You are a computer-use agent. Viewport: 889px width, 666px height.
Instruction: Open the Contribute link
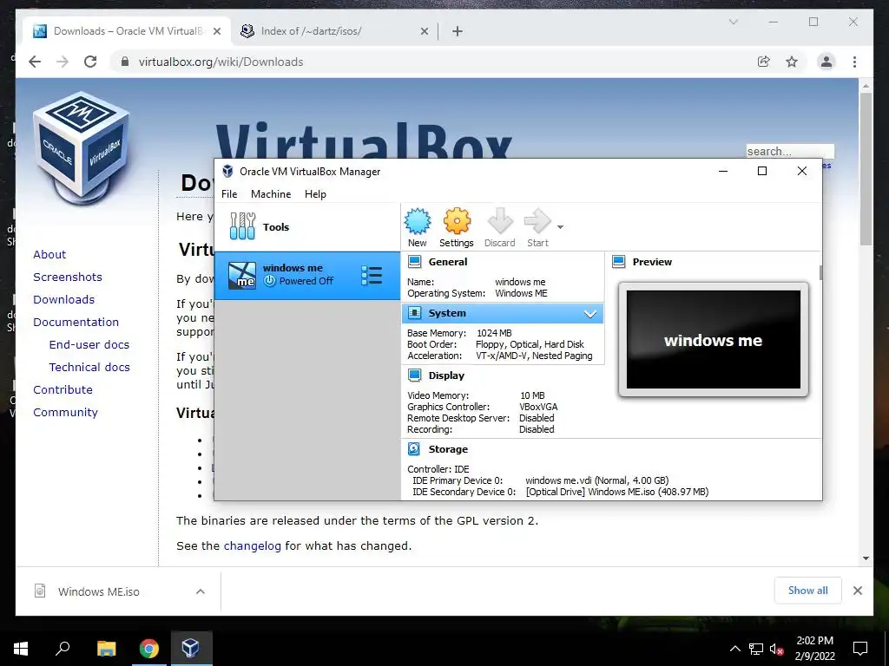(63, 389)
